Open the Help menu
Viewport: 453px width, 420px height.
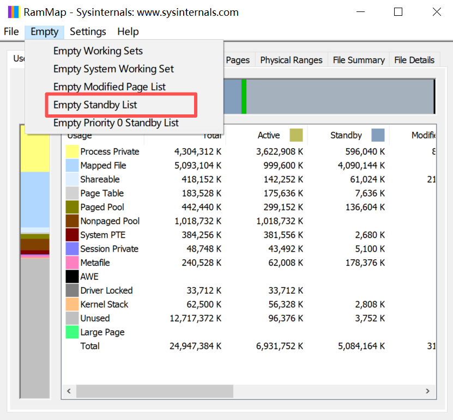pos(128,32)
